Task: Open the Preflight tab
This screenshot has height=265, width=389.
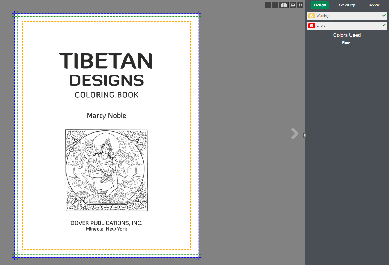Action: click(320, 5)
